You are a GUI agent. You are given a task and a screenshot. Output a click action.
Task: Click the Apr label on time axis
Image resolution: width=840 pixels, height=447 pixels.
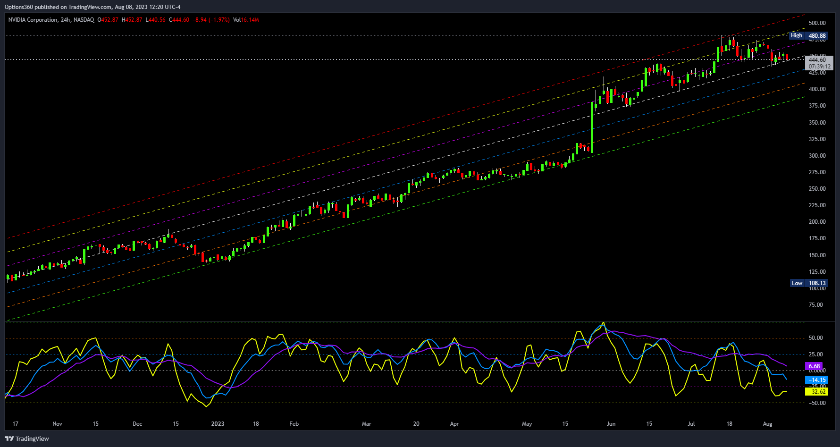[454, 423]
